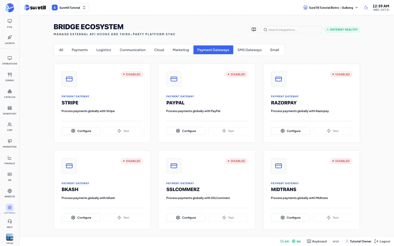Configure the Stripe gateway
This screenshot has width=394, height=246.
81,131
